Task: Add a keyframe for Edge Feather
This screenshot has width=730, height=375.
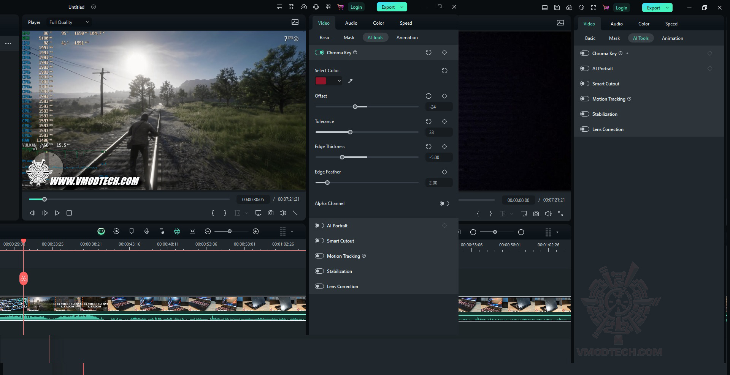Action: point(444,172)
